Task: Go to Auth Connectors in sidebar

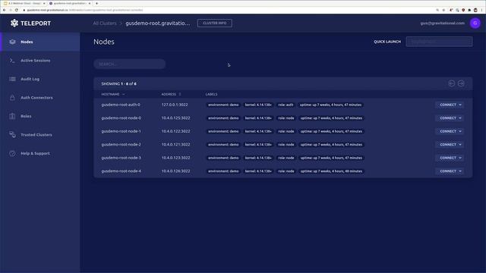Action: [40, 98]
